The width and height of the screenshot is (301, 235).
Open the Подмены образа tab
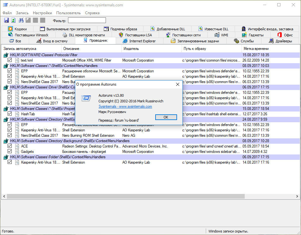point(120,29)
